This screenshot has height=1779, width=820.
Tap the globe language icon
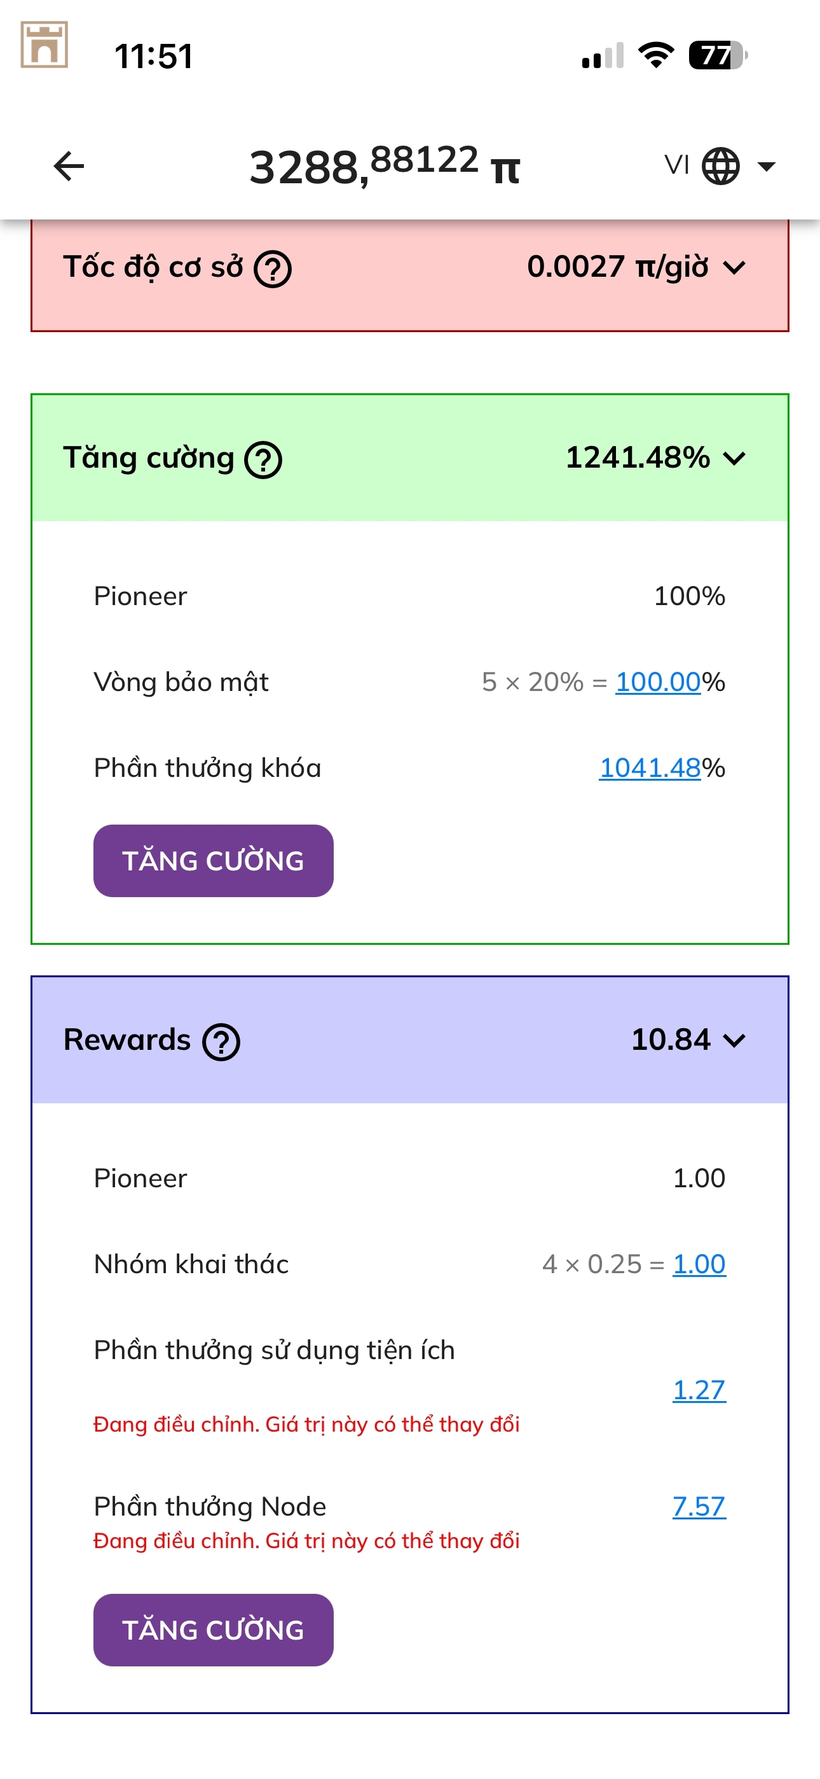721,167
